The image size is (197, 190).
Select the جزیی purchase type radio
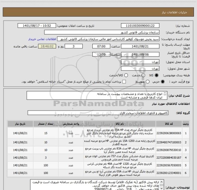click(x=162, y=82)
